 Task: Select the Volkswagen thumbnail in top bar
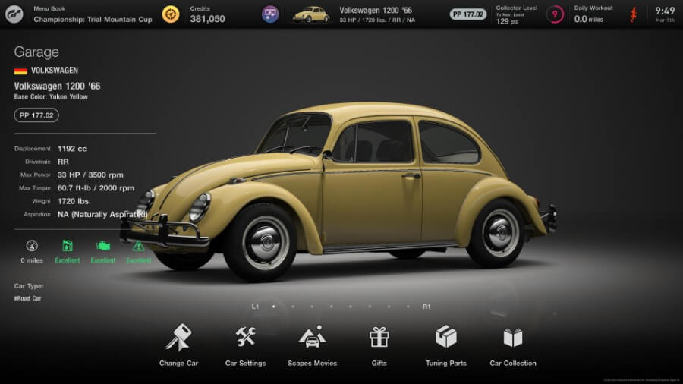pos(311,14)
